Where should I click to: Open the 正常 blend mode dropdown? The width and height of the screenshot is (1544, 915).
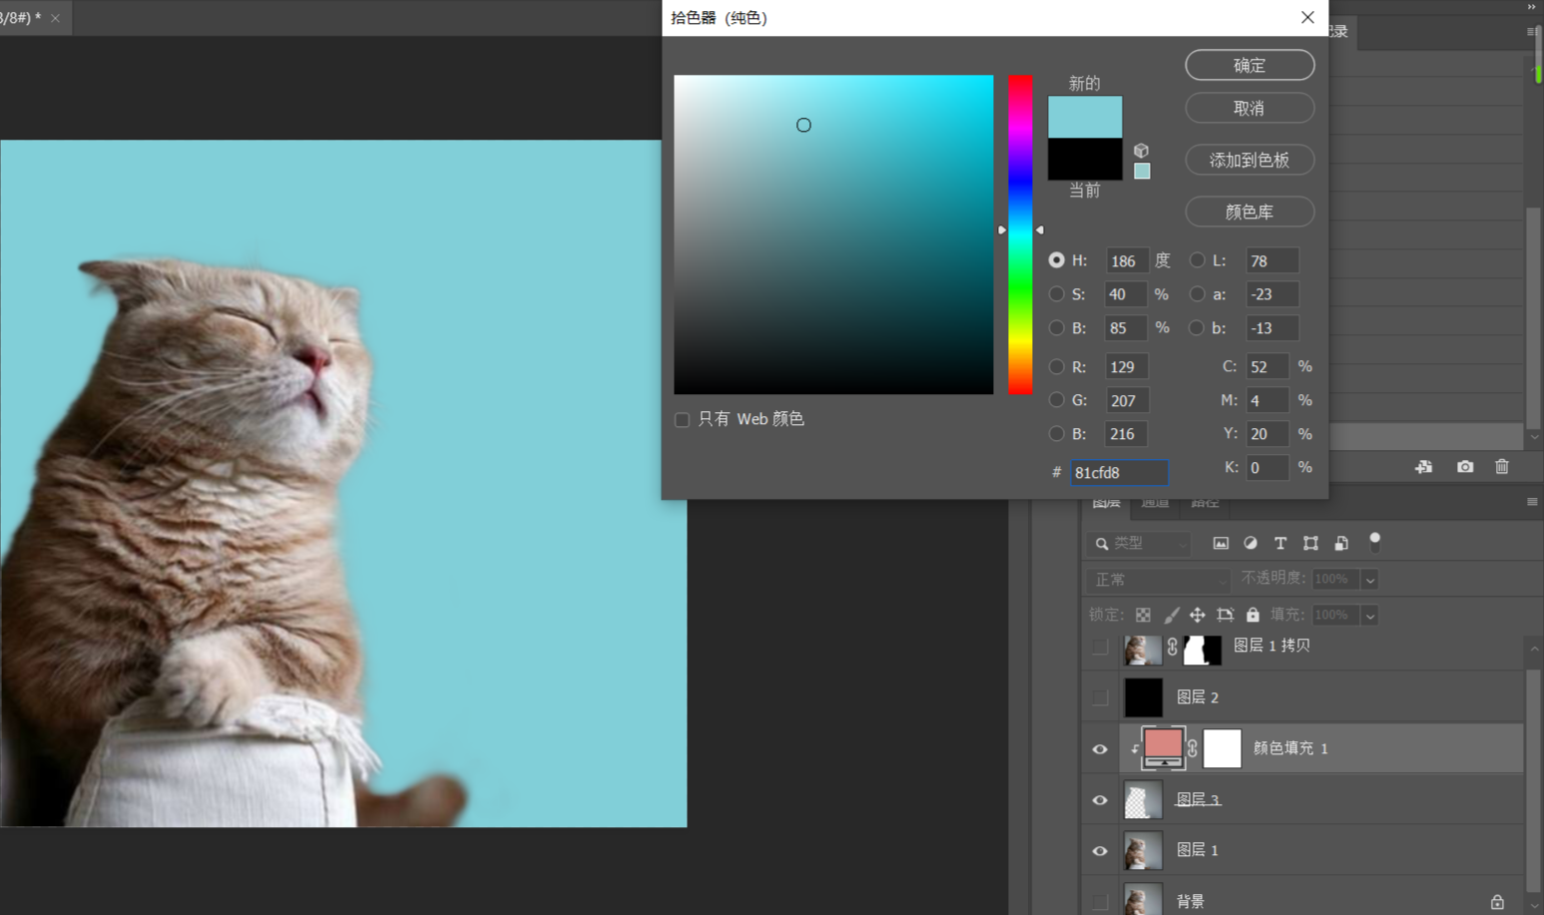(x=1158, y=579)
